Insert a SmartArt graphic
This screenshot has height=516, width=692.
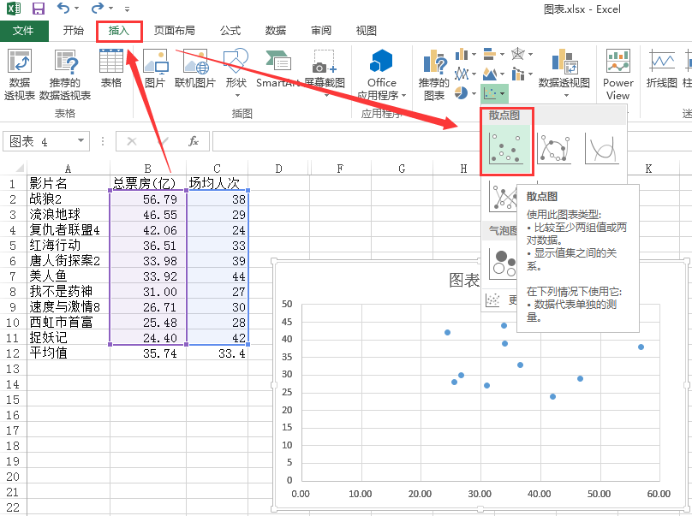(278, 68)
